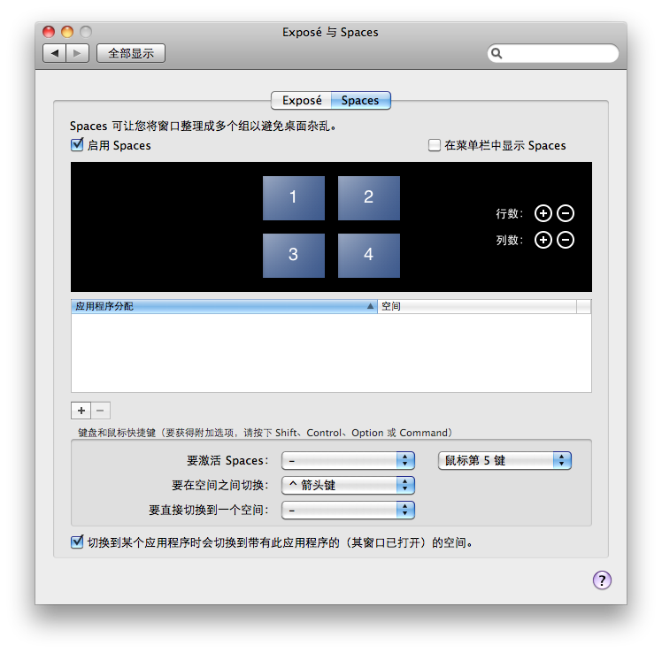
Task: Add a row with the 行数 plus icon
Action: [543, 213]
